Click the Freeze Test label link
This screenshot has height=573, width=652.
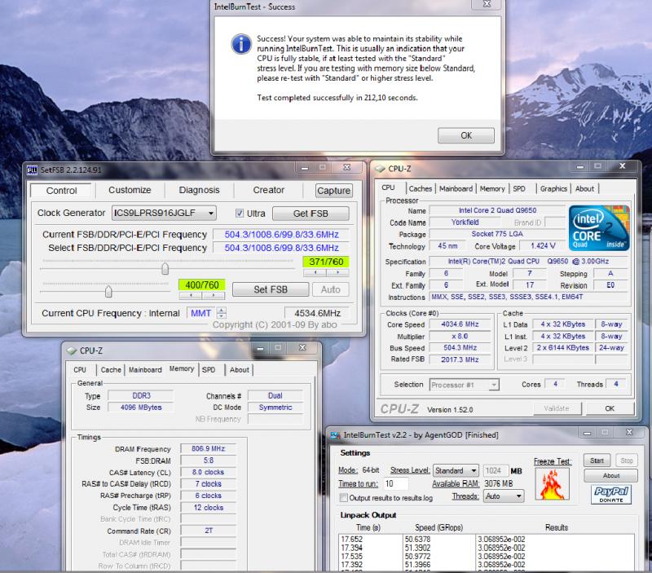tap(553, 461)
